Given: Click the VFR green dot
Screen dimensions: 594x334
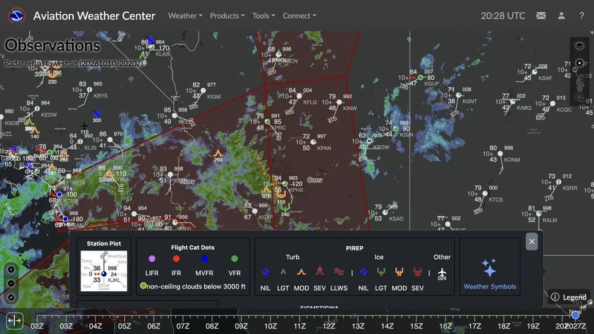Looking at the screenshot, I should tap(235, 259).
